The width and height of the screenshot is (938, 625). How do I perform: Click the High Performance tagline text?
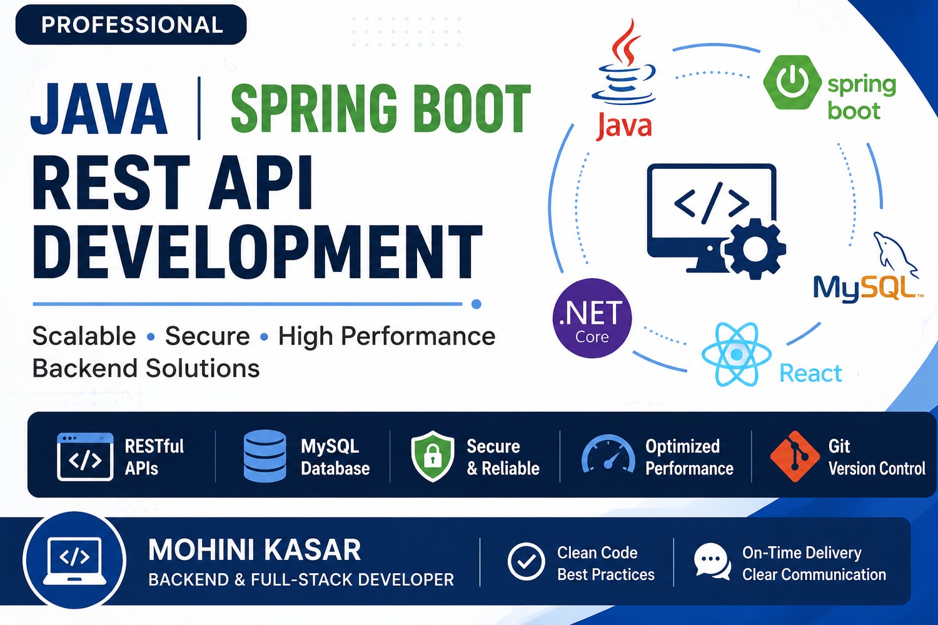click(386, 337)
